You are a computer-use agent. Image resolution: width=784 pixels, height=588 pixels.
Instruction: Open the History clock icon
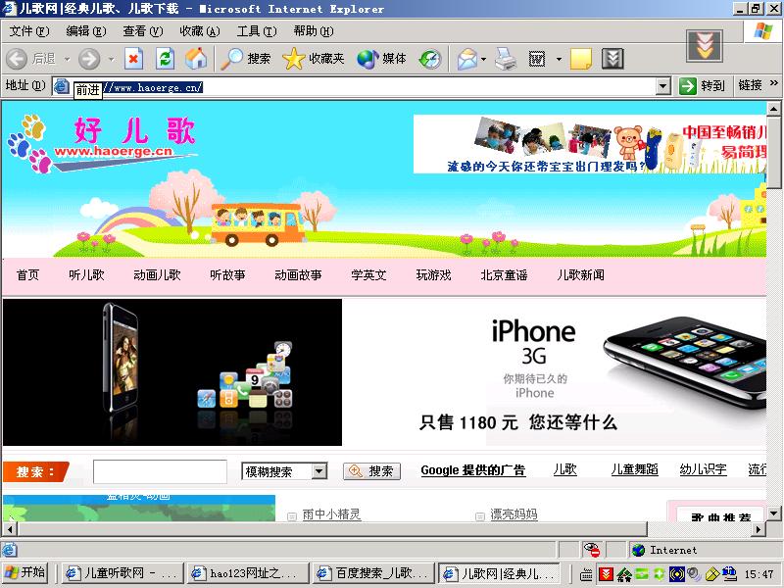tap(430, 59)
